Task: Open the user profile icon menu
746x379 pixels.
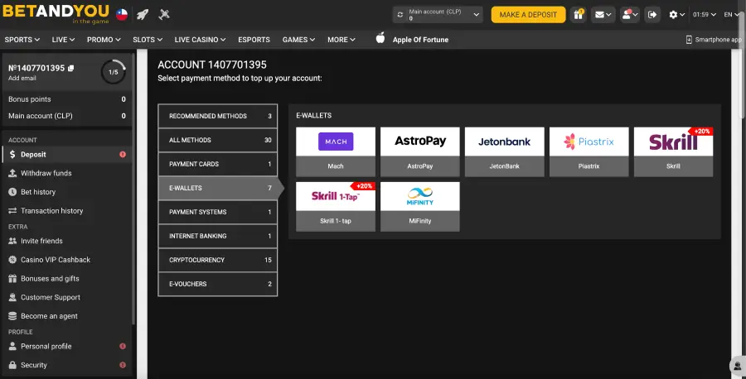Action: (x=630, y=15)
